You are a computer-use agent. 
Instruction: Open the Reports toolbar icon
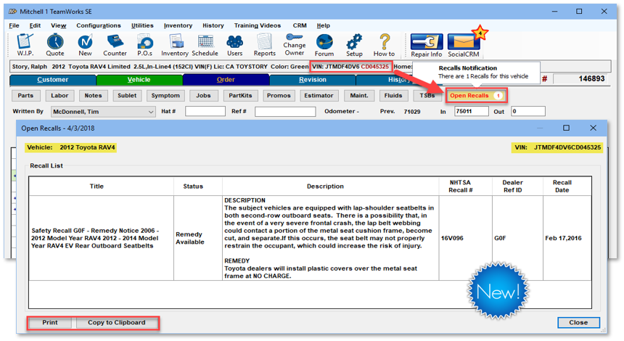coord(264,44)
